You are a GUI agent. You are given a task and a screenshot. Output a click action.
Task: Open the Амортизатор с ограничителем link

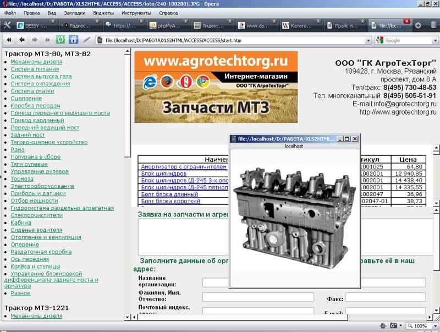[x=184, y=167]
